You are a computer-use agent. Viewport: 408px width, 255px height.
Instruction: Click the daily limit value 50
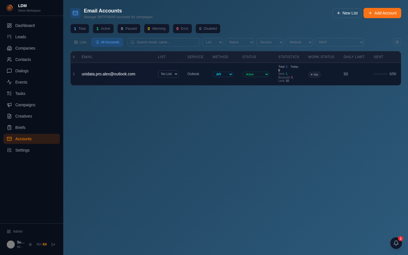pyautogui.click(x=346, y=74)
